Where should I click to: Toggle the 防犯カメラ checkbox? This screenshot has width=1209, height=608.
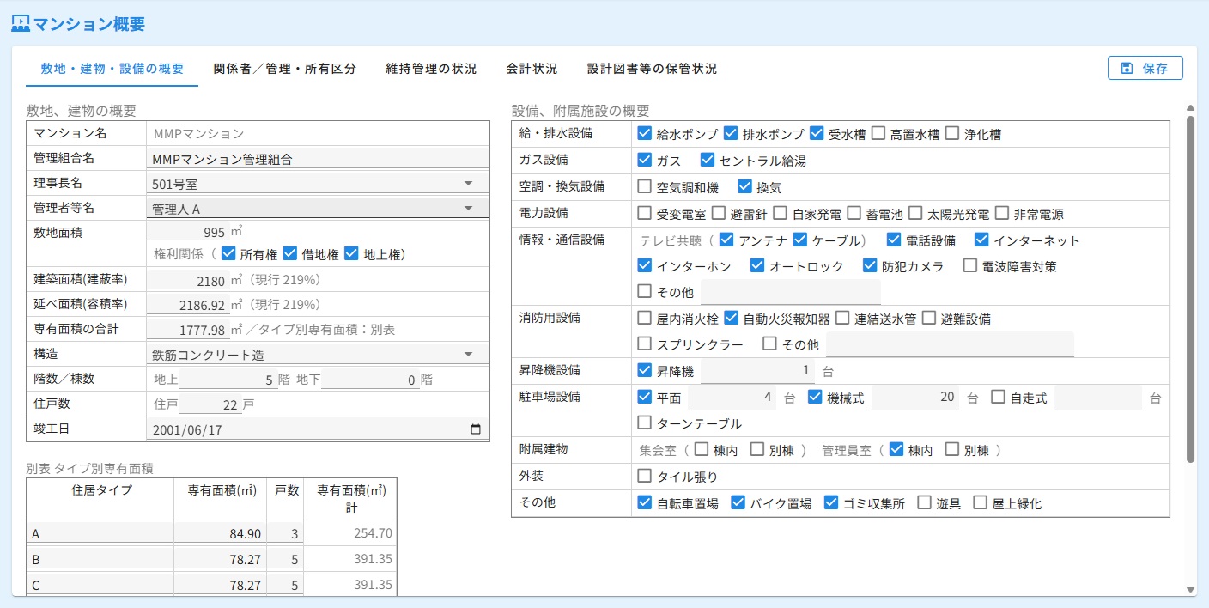(x=870, y=266)
